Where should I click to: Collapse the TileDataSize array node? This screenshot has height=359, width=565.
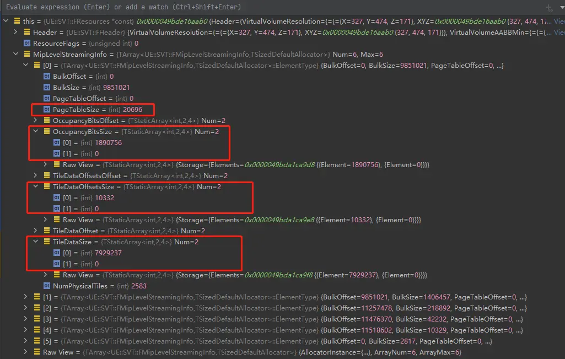click(x=36, y=242)
